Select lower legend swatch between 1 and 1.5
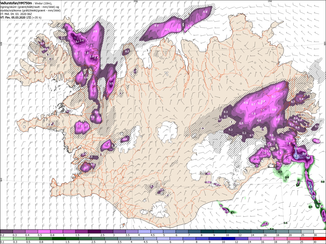Image resolution: width=326 pixels, height=244 pixels. click(x=59, y=238)
